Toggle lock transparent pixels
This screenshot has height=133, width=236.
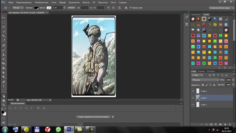pyautogui.click(x=203, y=85)
